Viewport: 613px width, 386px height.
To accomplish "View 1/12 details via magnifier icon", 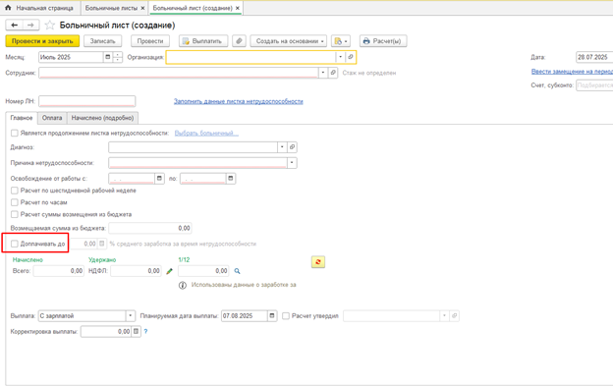I will click(237, 271).
